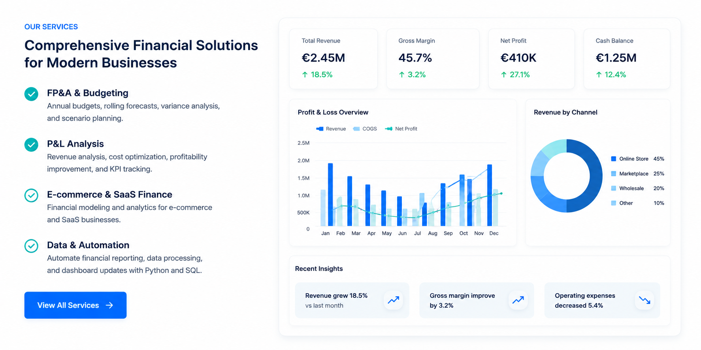701x350 pixels.
Task: Select the Marketplace legend entry
Action: (637, 174)
